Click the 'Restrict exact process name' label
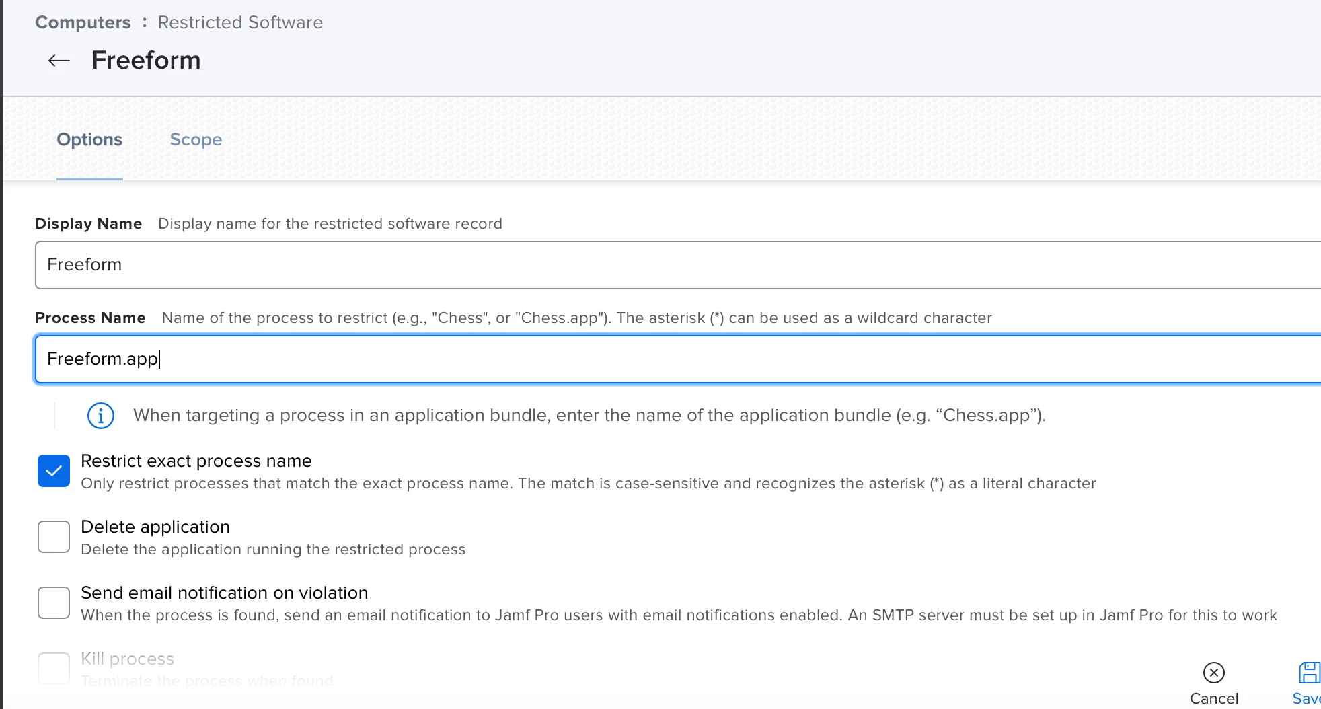The image size is (1321, 709). coord(196,461)
